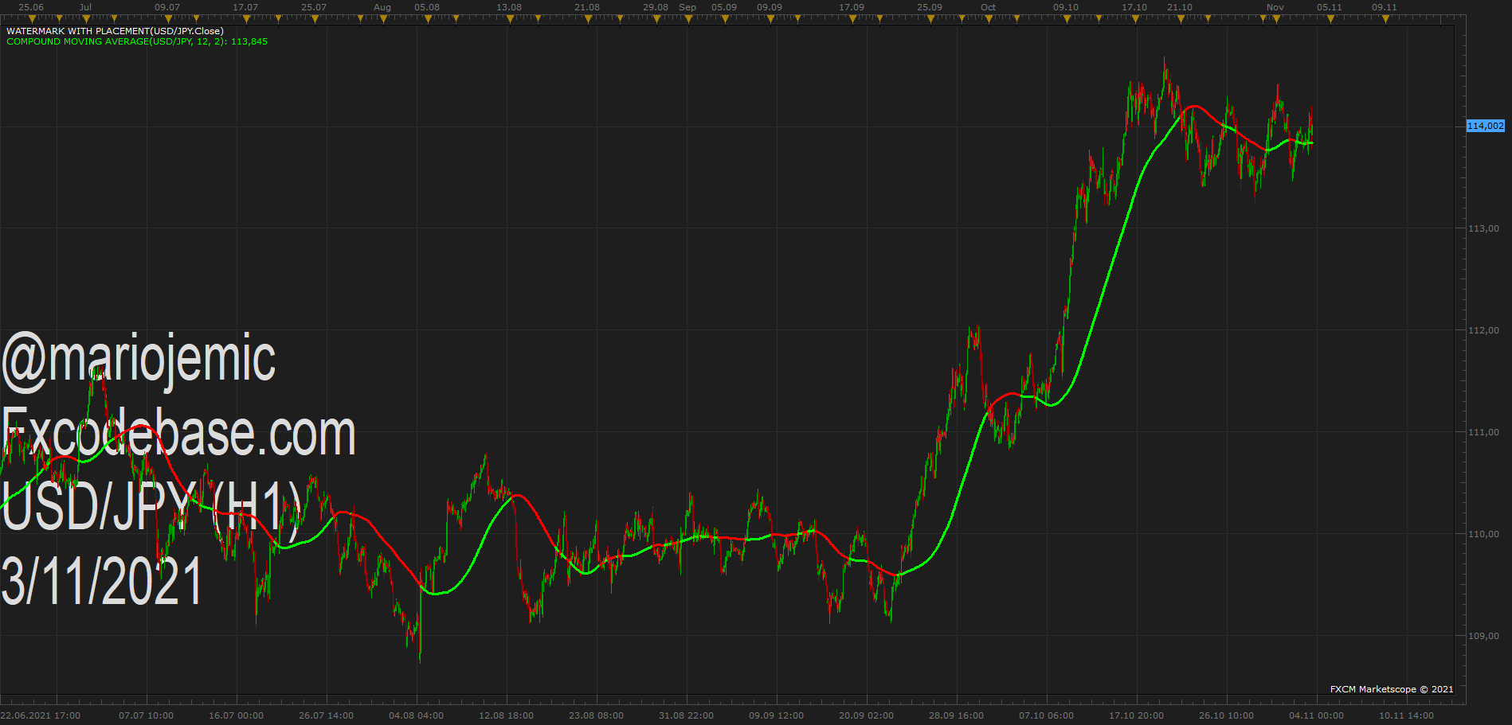The image size is (1512, 725).
Task: Click the 28.09 16:00 time label
Action: tap(956, 715)
